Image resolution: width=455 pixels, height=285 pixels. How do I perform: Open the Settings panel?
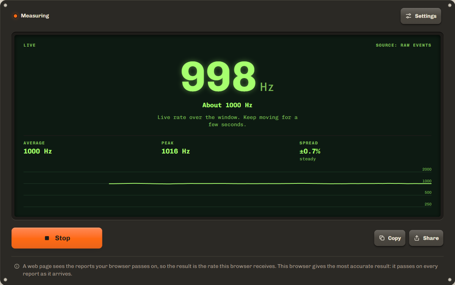tap(421, 16)
